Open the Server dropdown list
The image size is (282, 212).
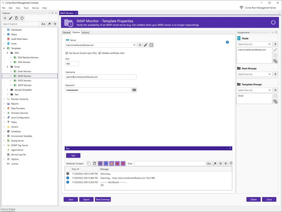click(x=134, y=45)
